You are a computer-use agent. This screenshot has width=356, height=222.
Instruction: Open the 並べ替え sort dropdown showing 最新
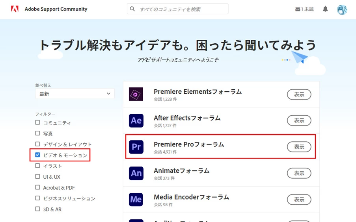coord(75,94)
